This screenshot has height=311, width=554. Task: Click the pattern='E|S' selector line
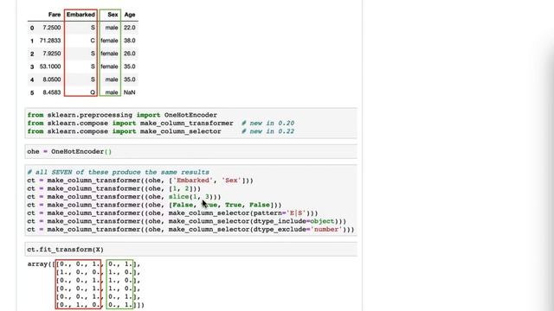pyautogui.click(x=172, y=213)
